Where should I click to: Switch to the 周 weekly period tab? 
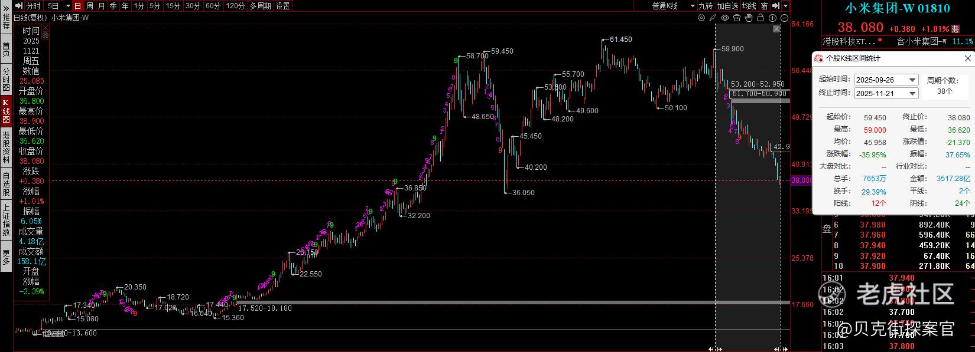pyautogui.click(x=89, y=6)
